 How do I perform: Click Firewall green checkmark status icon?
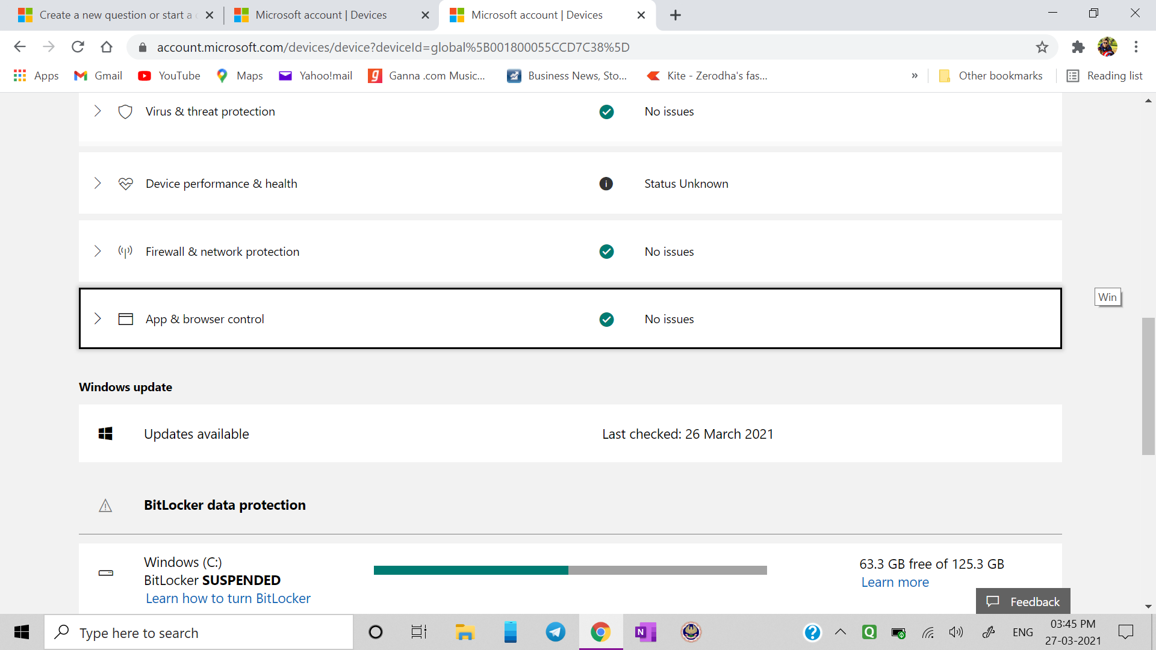tap(606, 252)
